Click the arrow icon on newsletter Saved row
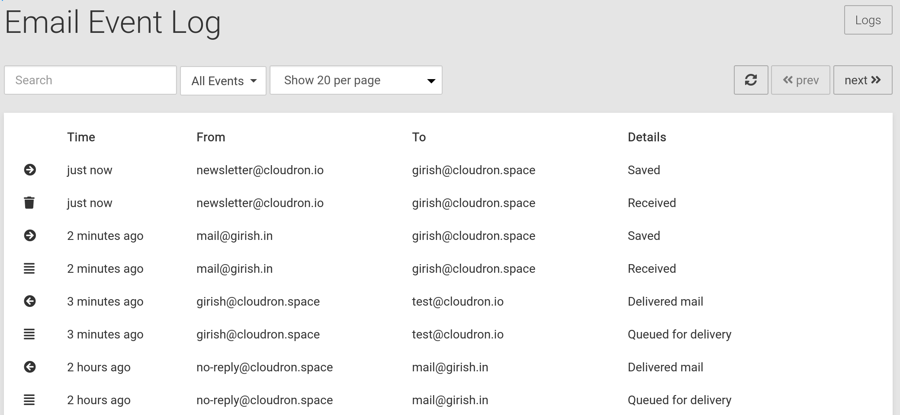Viewport: 900px width, 415px height. (x=30, y=170)
